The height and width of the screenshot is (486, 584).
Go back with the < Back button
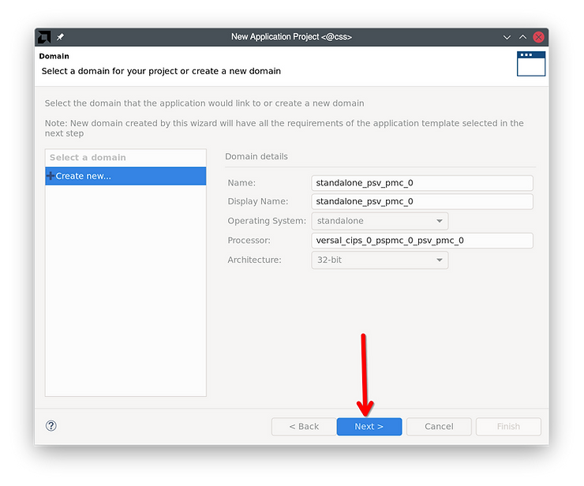(x=303, y=427)
